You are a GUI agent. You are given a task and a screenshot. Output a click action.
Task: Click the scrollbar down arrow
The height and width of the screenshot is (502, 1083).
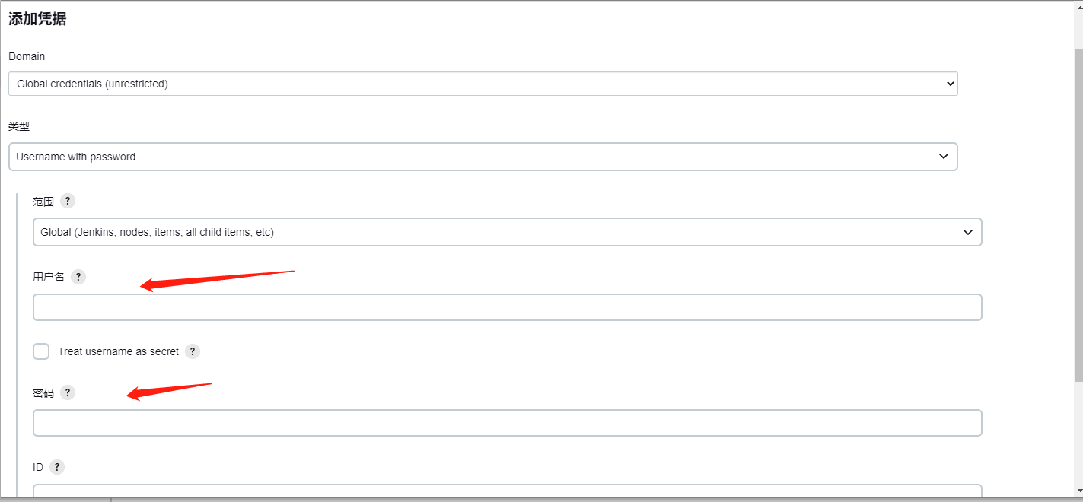tap(1078, 492)
